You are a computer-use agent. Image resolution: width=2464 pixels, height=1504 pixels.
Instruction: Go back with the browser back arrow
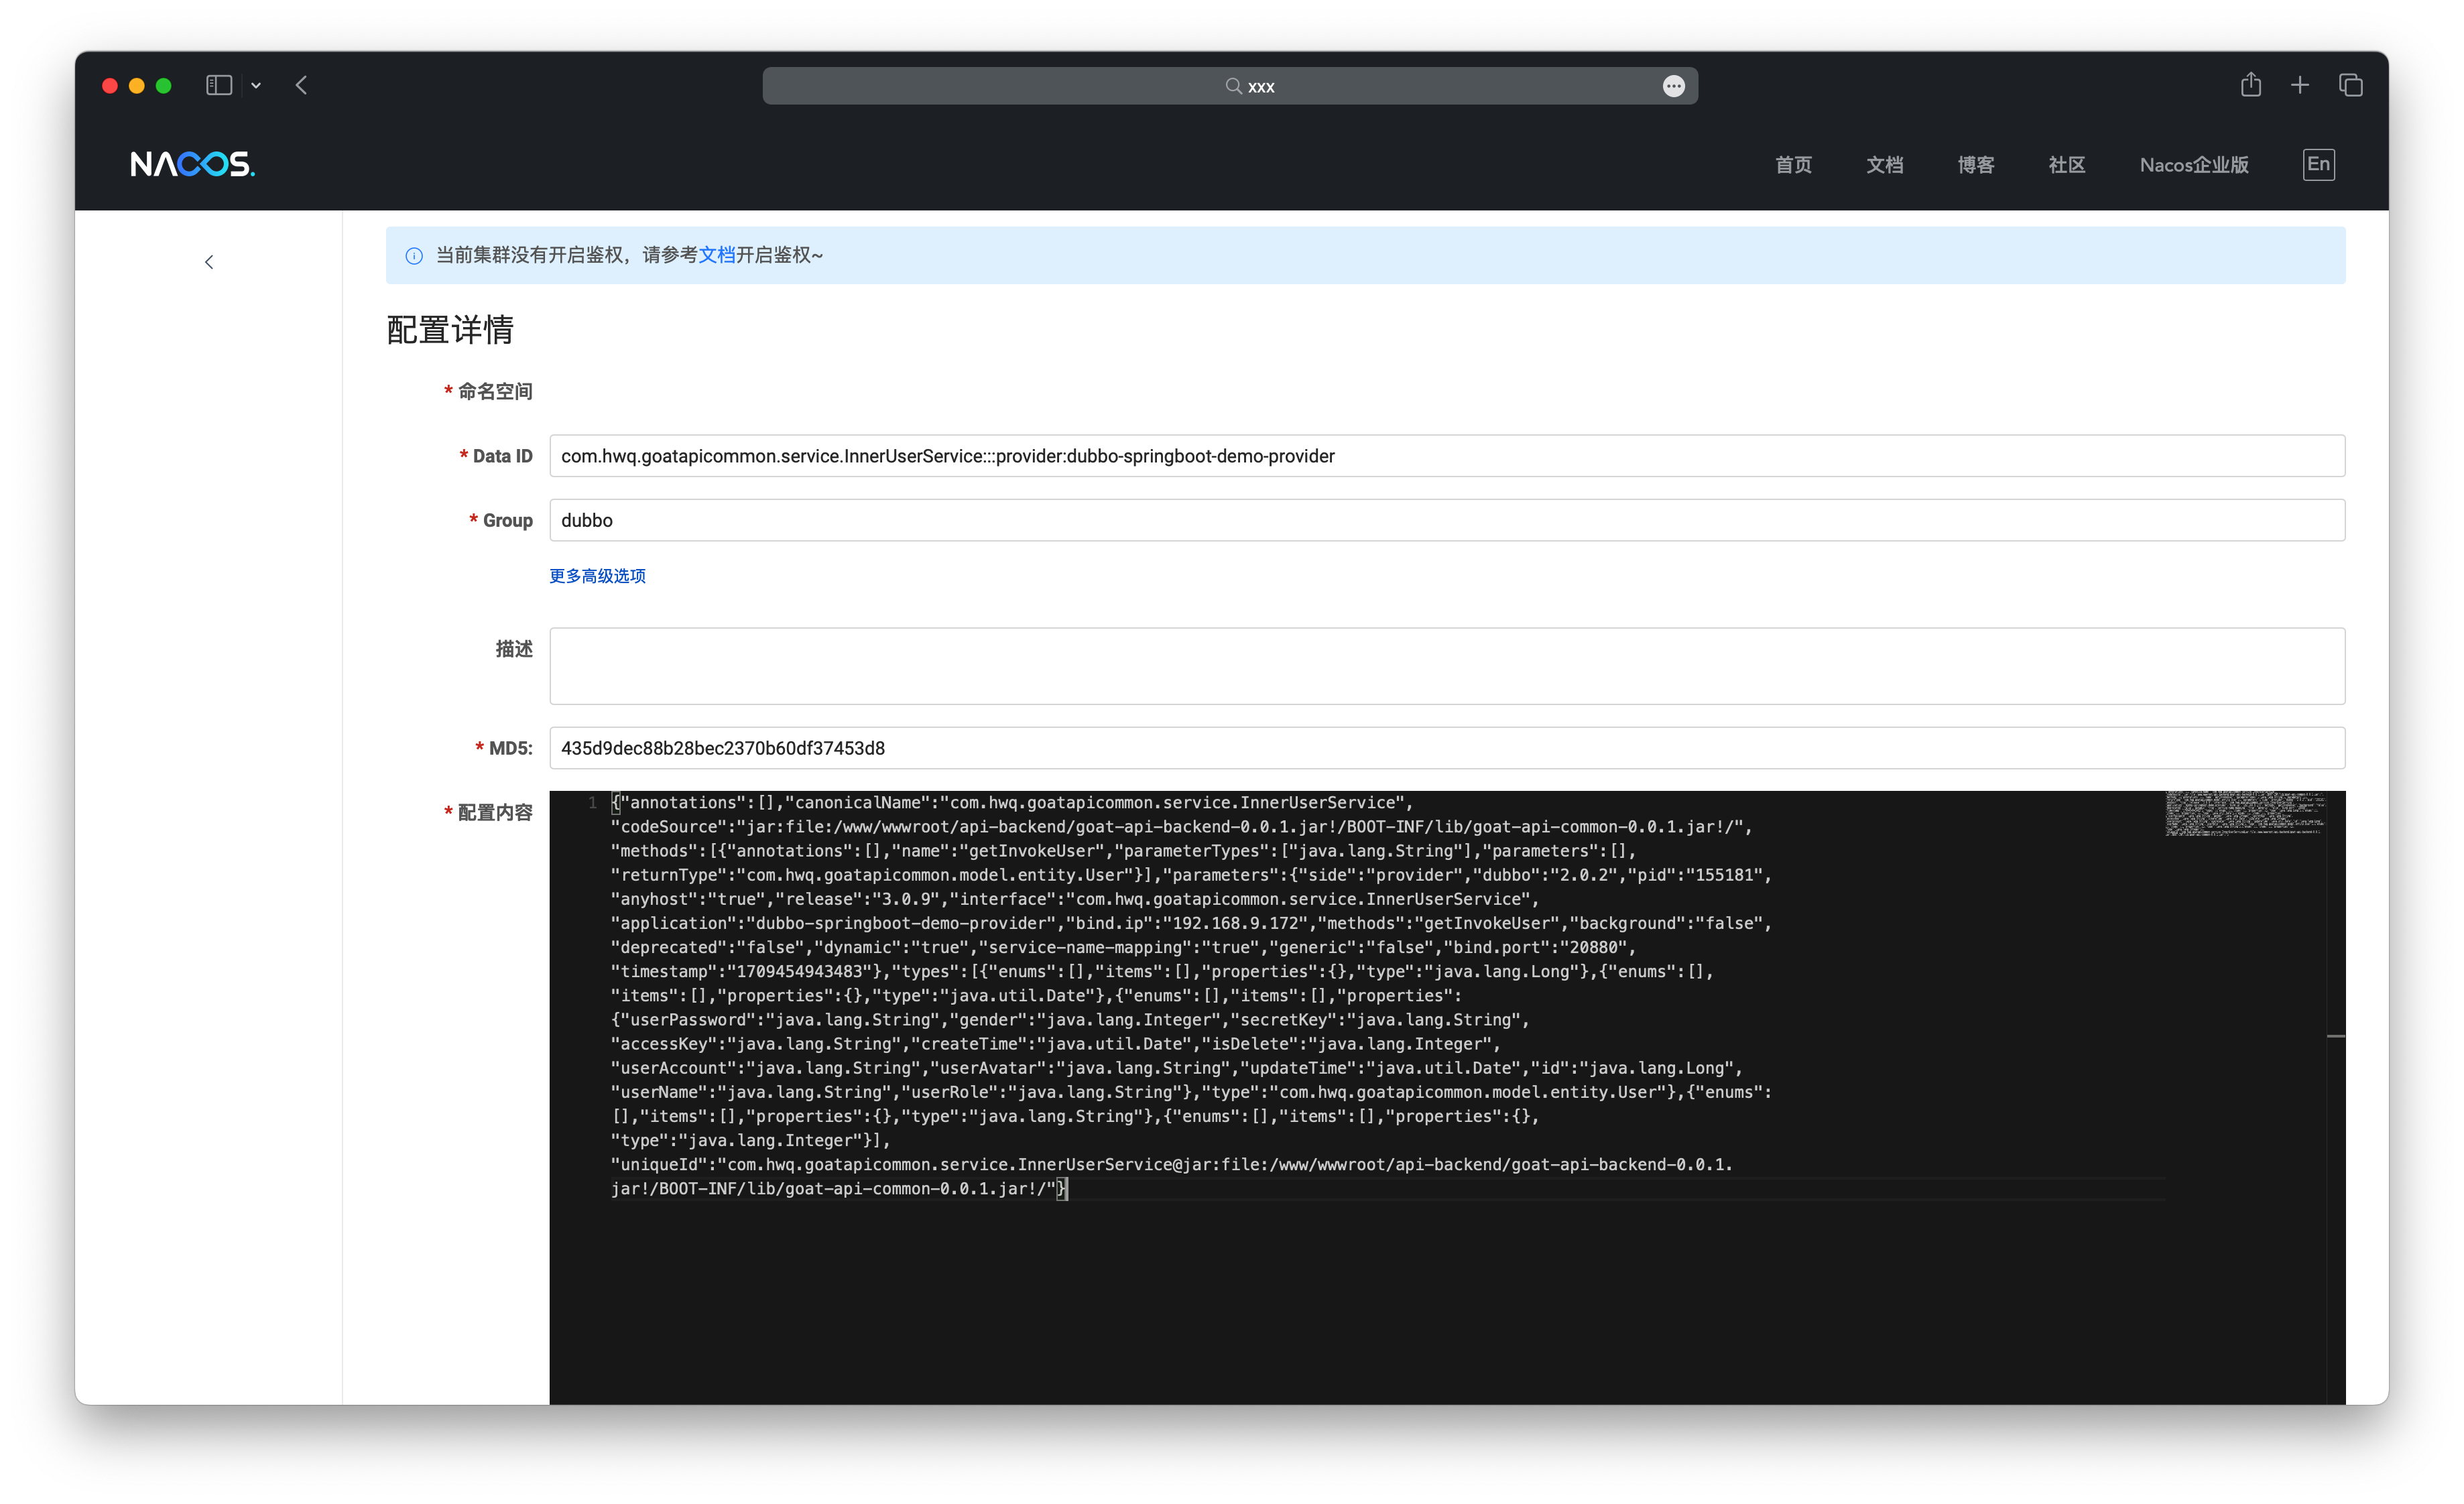301,85
